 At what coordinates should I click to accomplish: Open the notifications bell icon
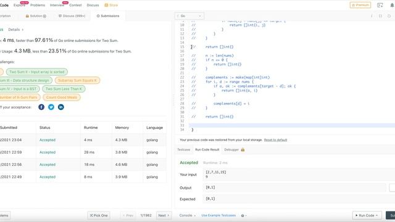tap(392, 5)
